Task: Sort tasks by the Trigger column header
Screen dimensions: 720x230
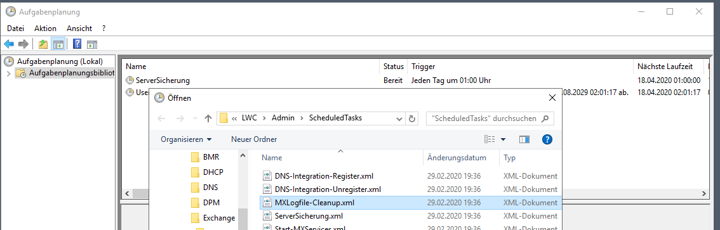Action: tap(423, 67)
